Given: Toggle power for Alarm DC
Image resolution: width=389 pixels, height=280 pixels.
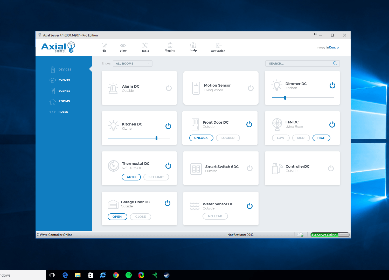Looking at the screenshot, I should point(169,88).
